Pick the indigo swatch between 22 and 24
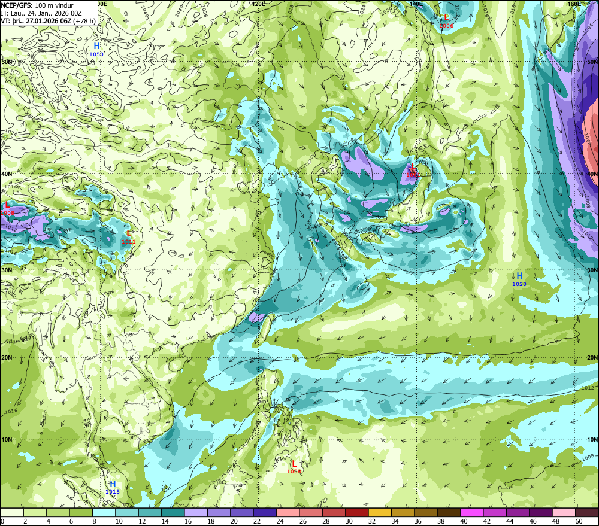 pyautogui.click(x=265, y=512)
